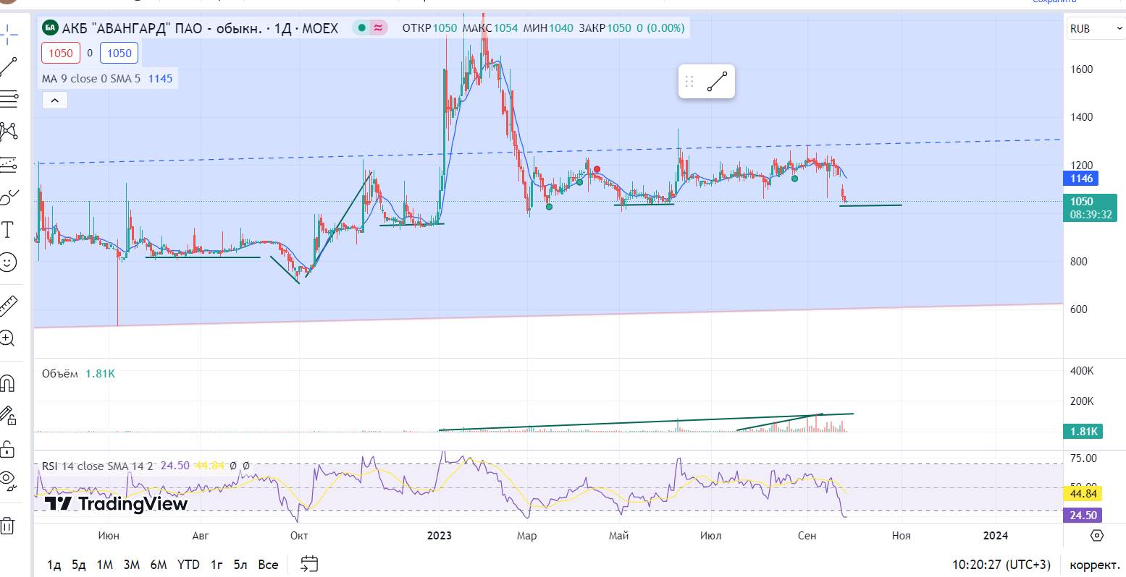Click the market status green dot indicator
Viewport: 1126px width, 577px height.
tap(361, 28)
